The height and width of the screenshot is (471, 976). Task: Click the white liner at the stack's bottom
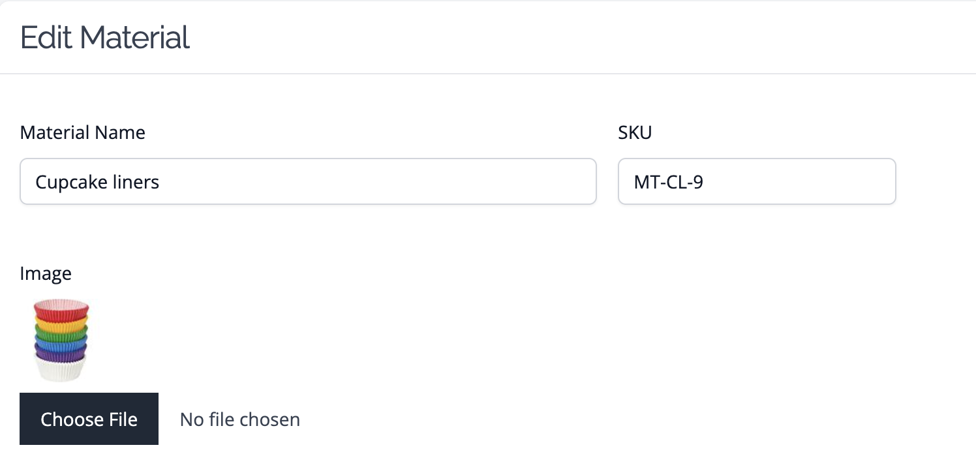60,371
